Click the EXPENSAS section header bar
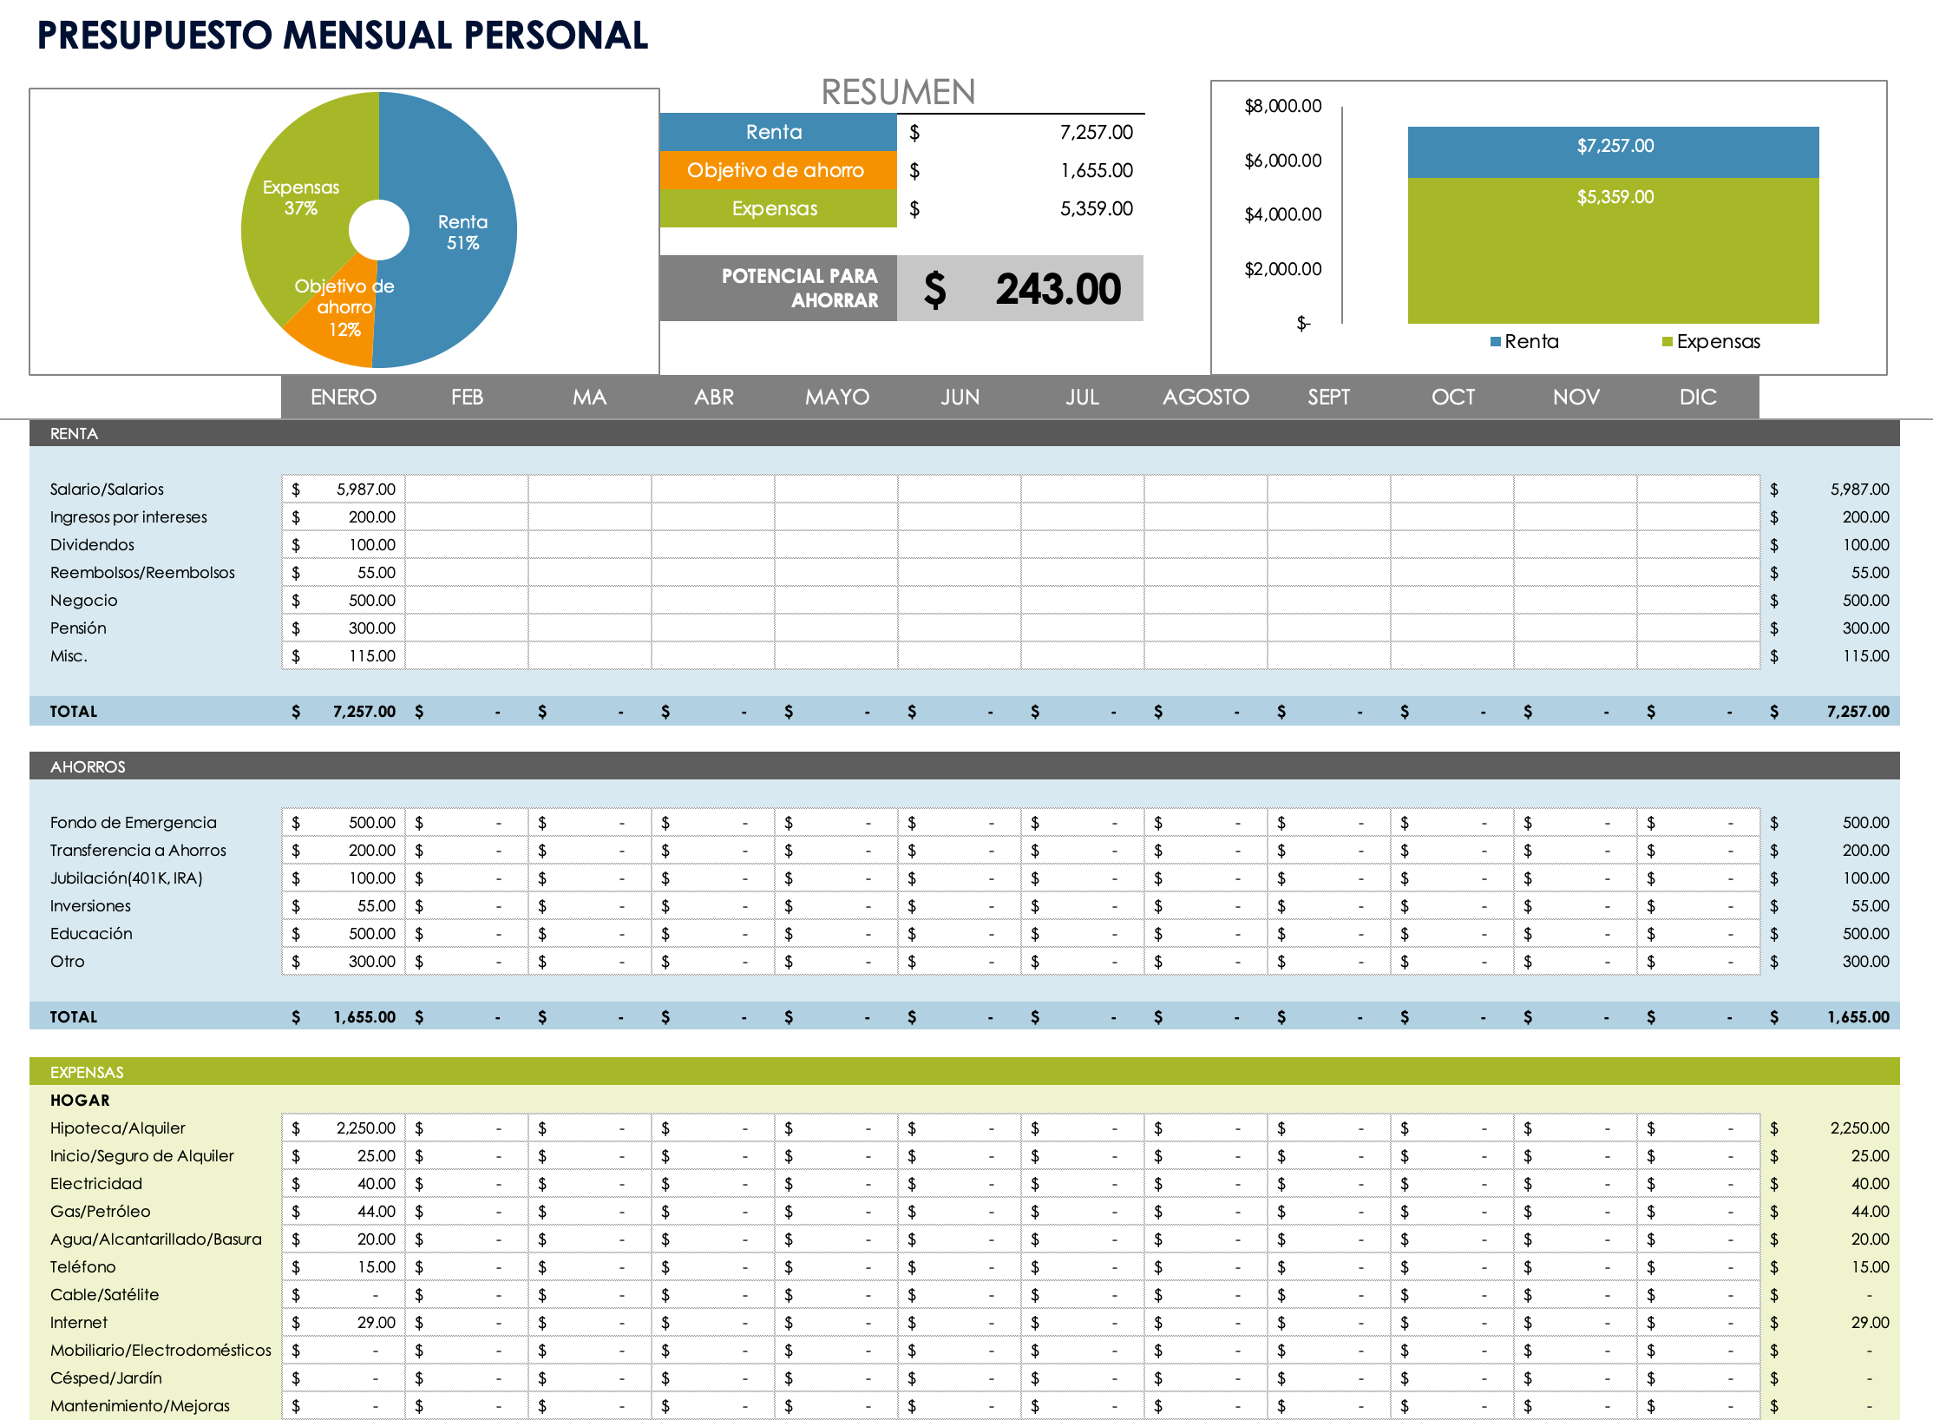This screenshot has width=1933, height=1420. pos(964,1072)
